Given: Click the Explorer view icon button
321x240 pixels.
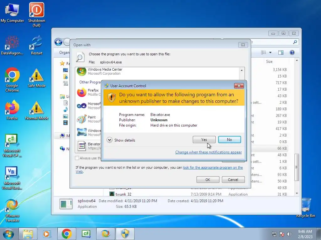Looking at the screenshot, I should pyautogui.click(x=263, y=52).
